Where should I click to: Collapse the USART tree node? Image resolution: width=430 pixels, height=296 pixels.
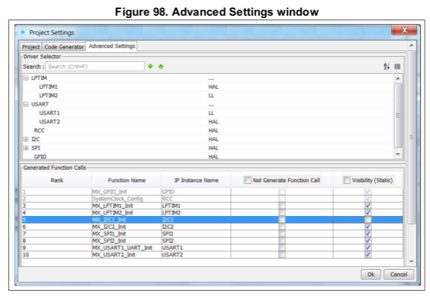pos(26,104)
